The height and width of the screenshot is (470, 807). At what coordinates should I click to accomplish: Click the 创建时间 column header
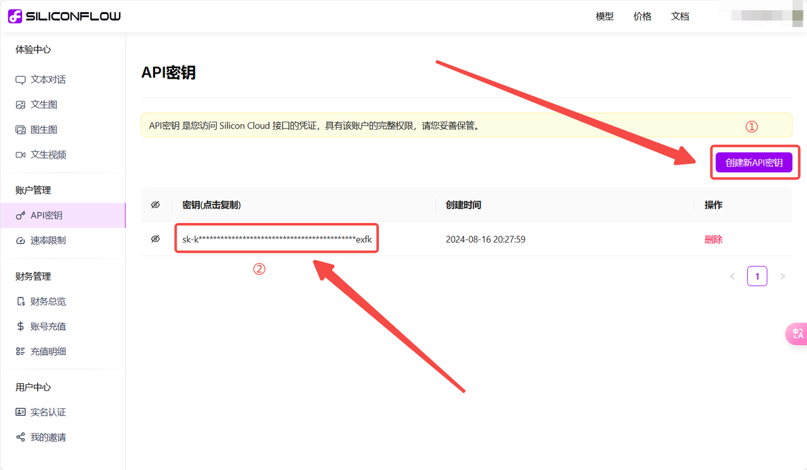tap(463, 205)
